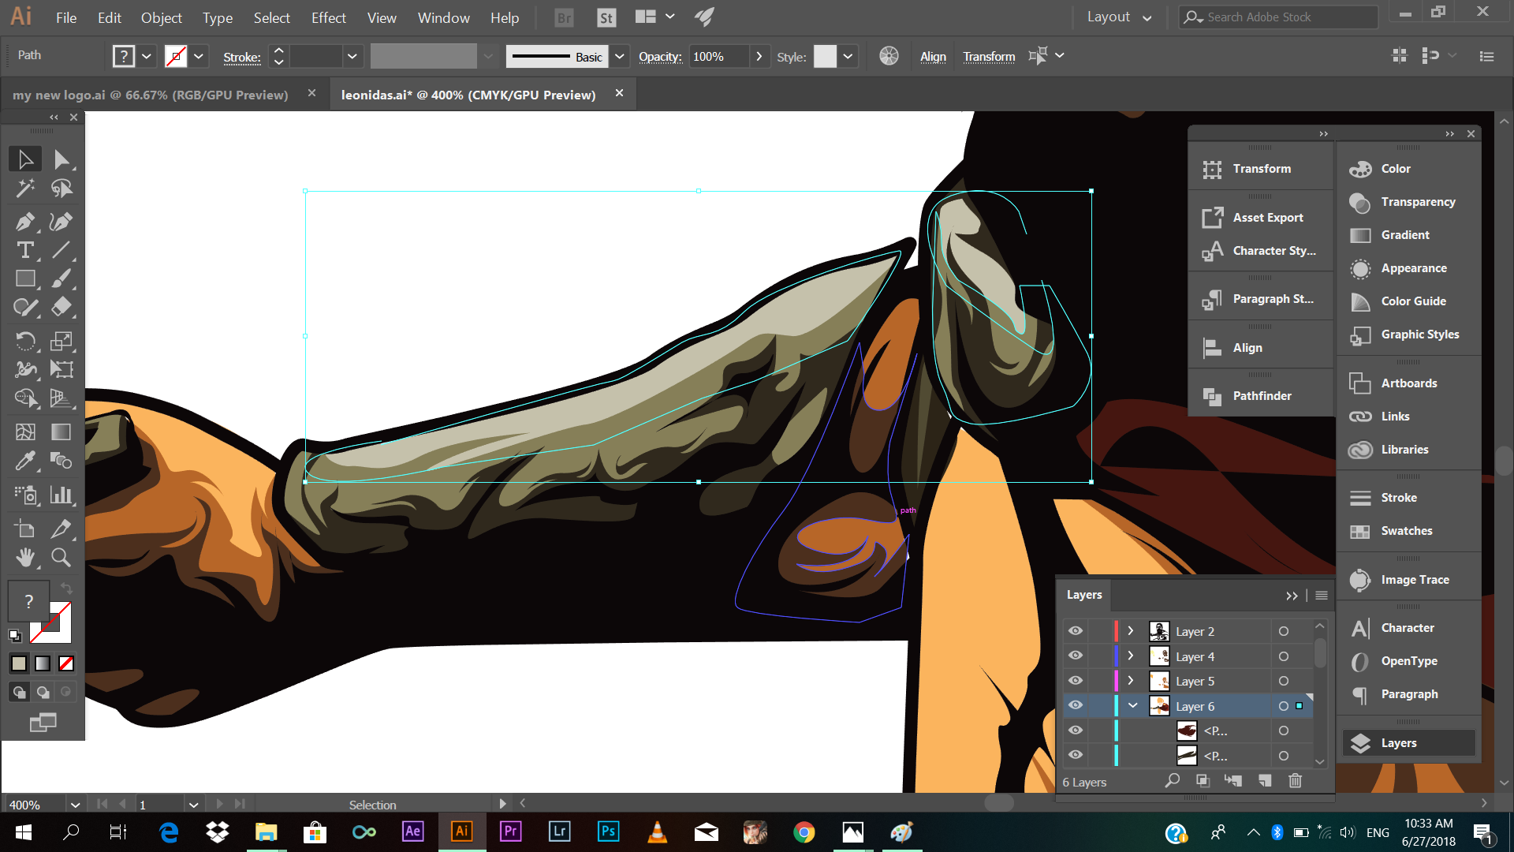Switch to my new logo.ai tab

coord(150,95)
